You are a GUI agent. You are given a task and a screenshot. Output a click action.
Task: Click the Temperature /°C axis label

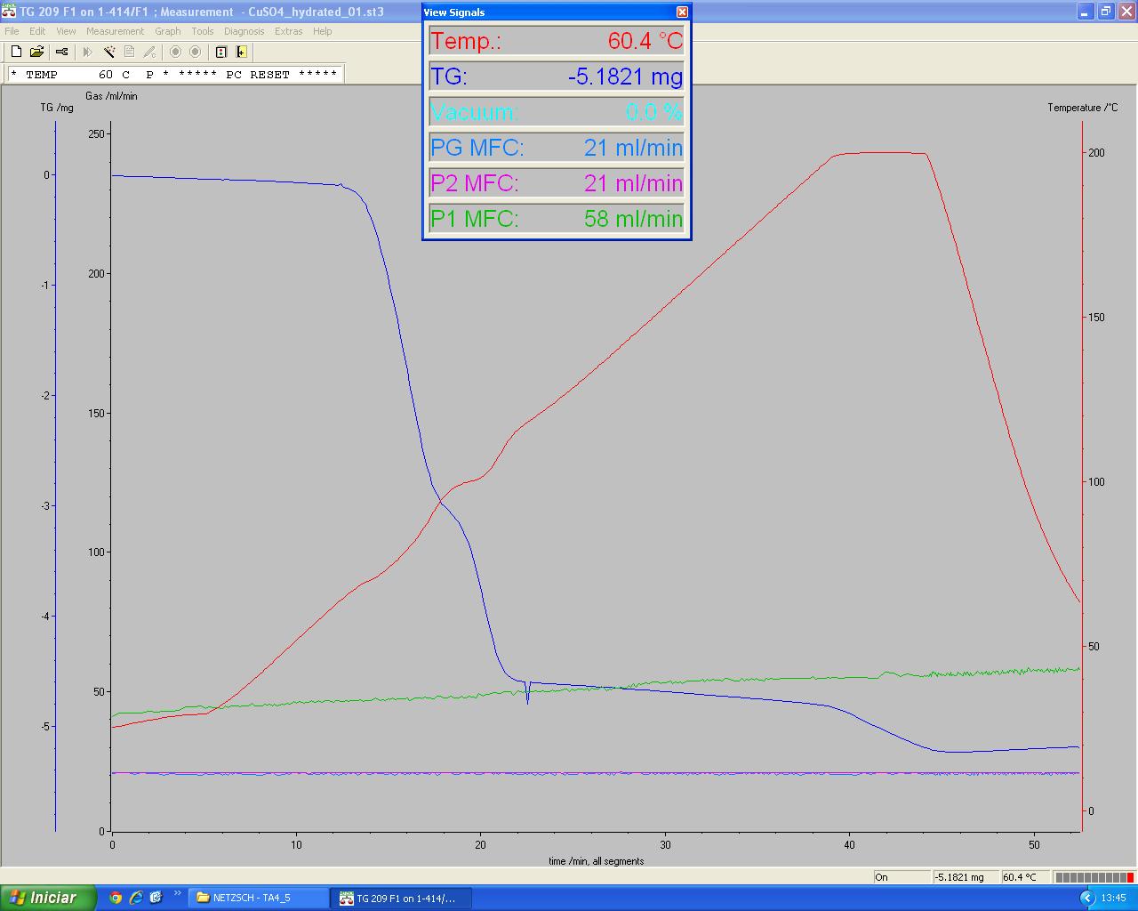1082,108
